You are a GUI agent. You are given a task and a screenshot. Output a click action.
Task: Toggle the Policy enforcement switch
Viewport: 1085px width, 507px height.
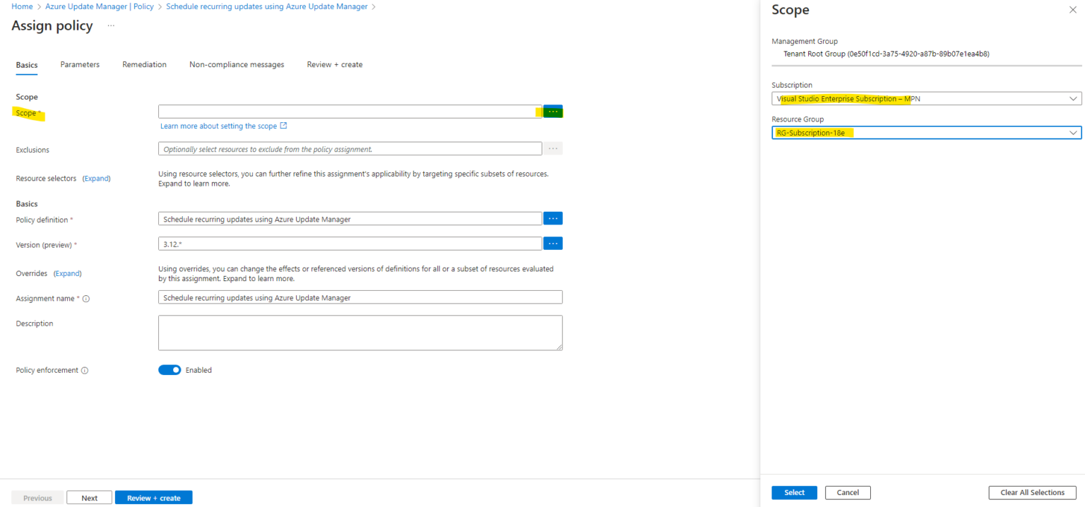(170, 370)
